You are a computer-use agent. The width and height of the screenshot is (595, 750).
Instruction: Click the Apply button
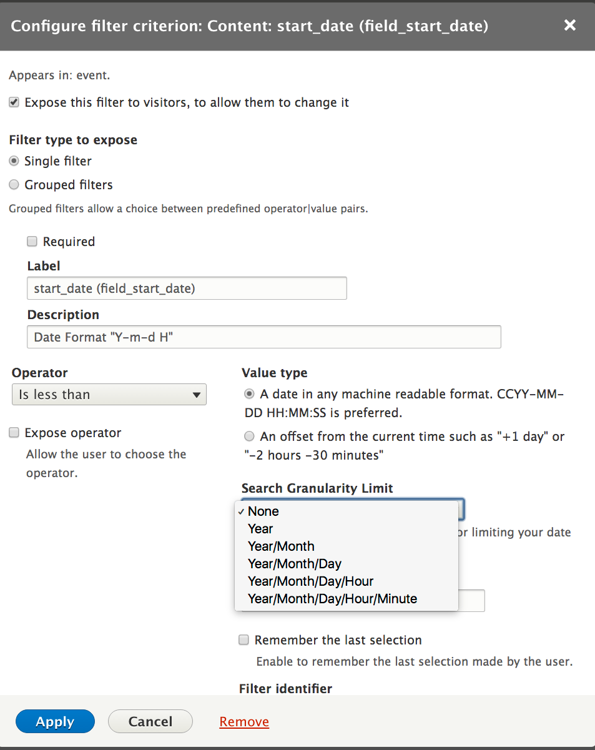coord(55,721)
